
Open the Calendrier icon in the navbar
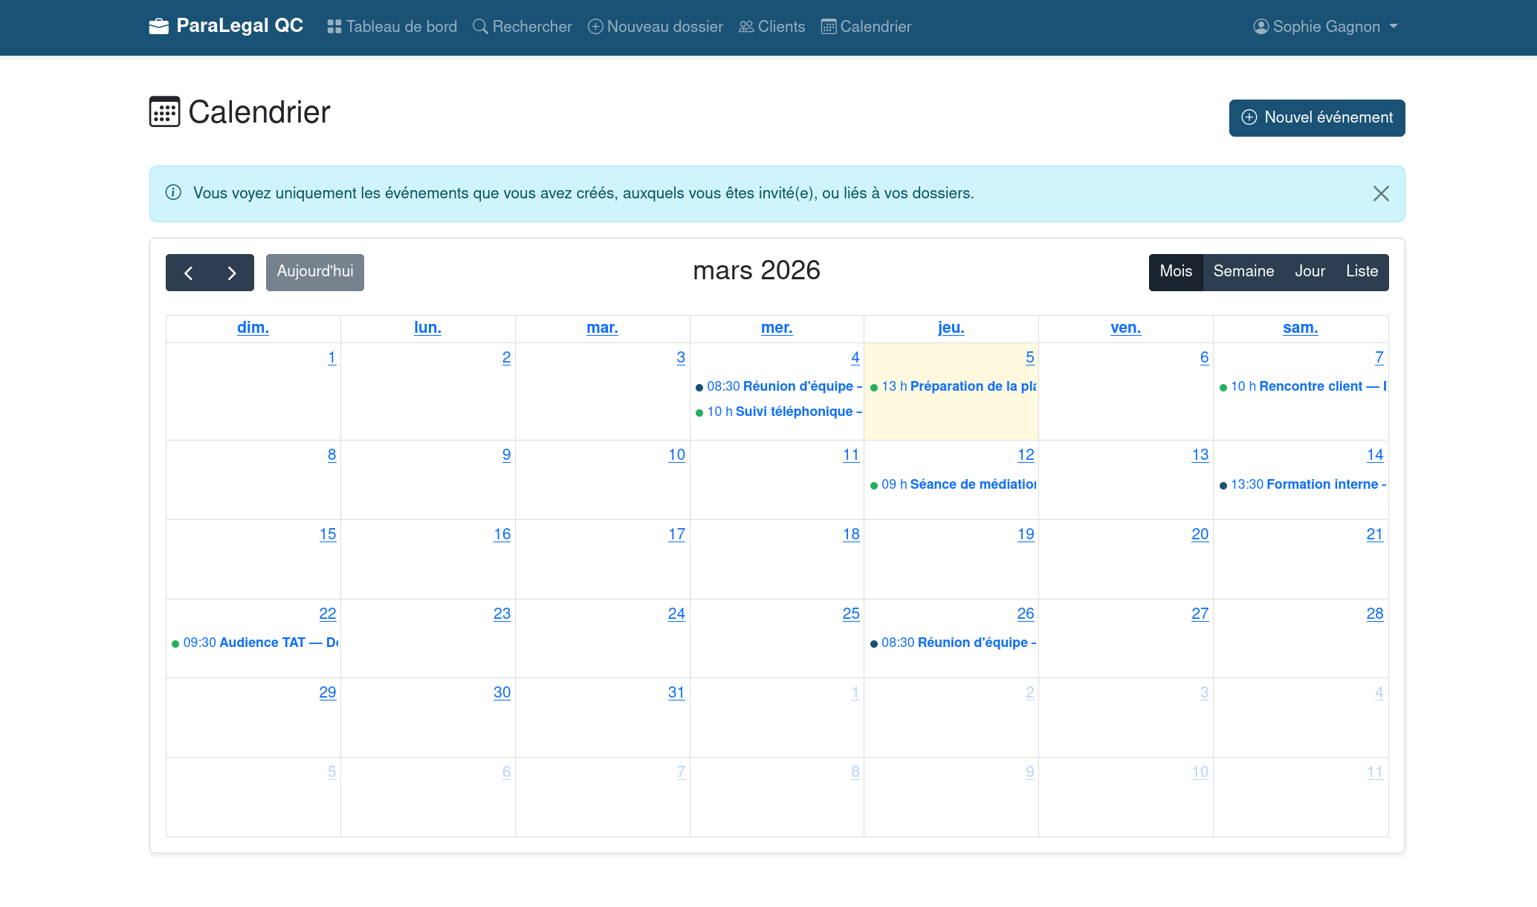pos(827,26)
